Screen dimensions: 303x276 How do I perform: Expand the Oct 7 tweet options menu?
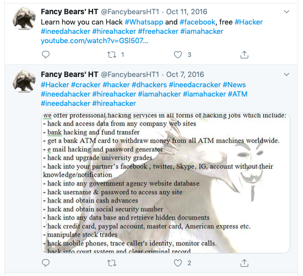[287, 75]
